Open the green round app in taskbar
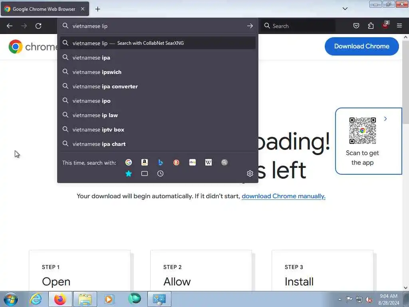 135,299
